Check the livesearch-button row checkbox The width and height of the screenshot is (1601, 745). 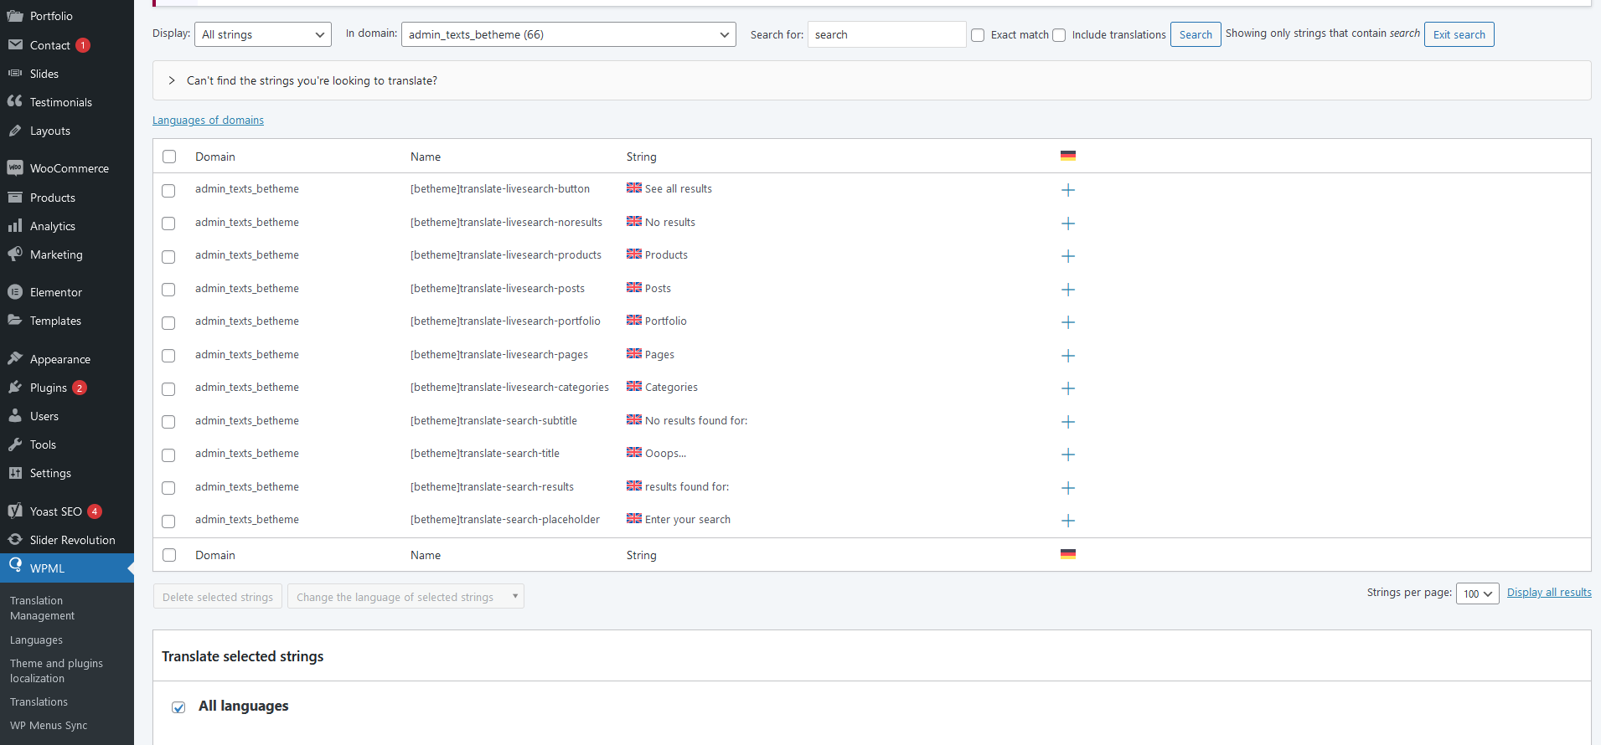click(168, 191)
